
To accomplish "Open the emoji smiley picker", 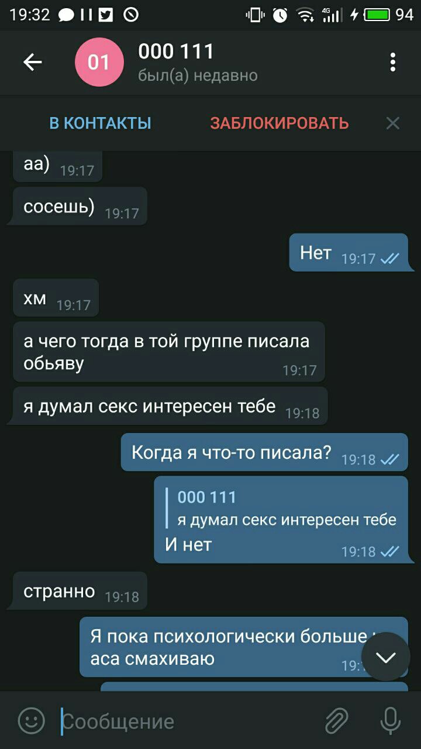I will click(31, 721).
